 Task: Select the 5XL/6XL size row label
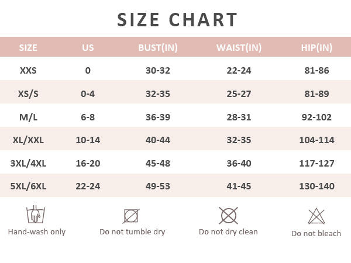point(28,186)
